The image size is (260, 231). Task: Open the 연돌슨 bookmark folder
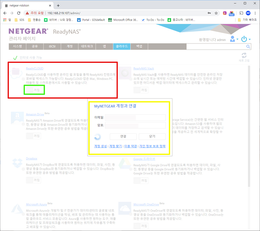click(x=34, y=20)
